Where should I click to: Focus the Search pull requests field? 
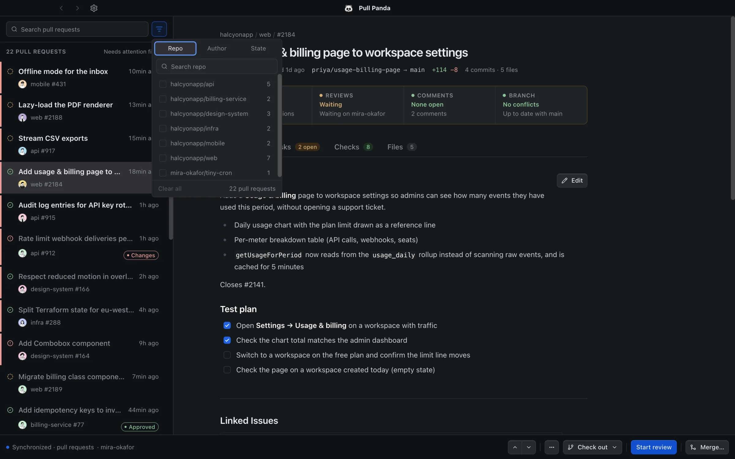pos(77,29)
